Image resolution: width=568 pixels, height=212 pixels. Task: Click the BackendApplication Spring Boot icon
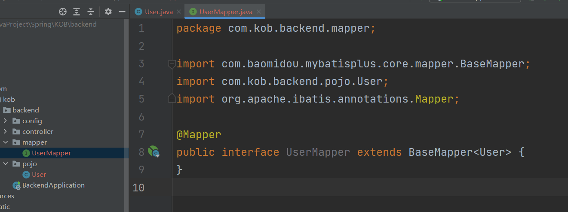click(x=17, y=185)
